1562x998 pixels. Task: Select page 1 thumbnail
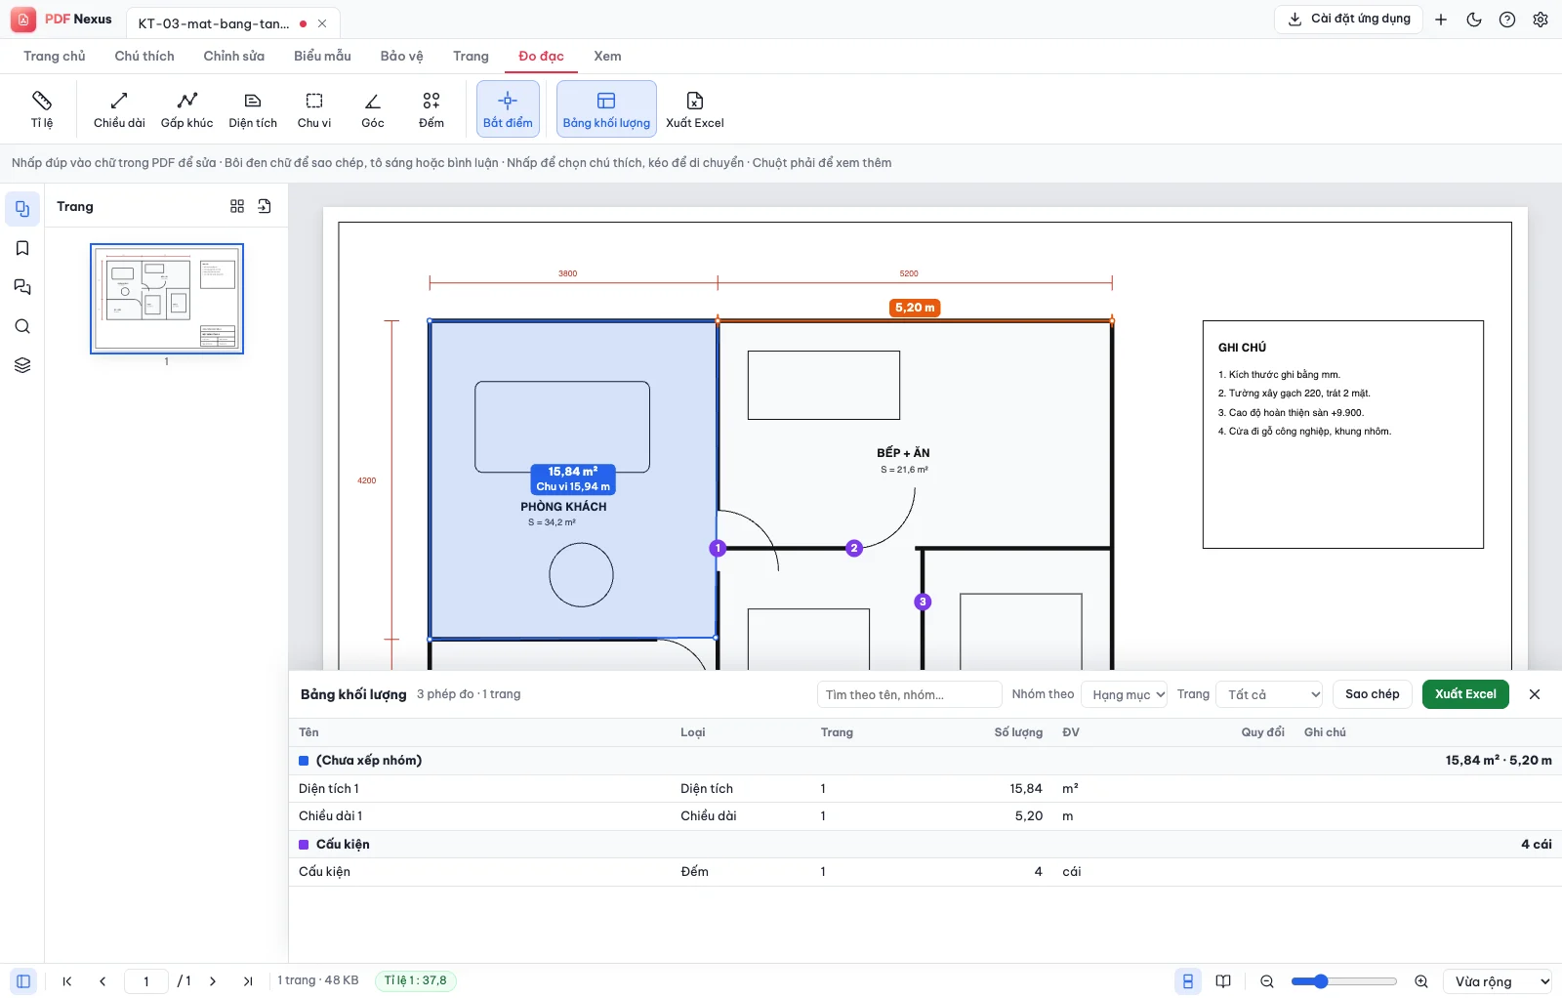tap(167, 299)
